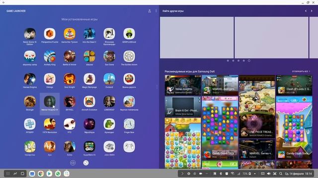Open Candy Crush Saga recommendation
Screen dimensions: 318x178
[220, 128]
